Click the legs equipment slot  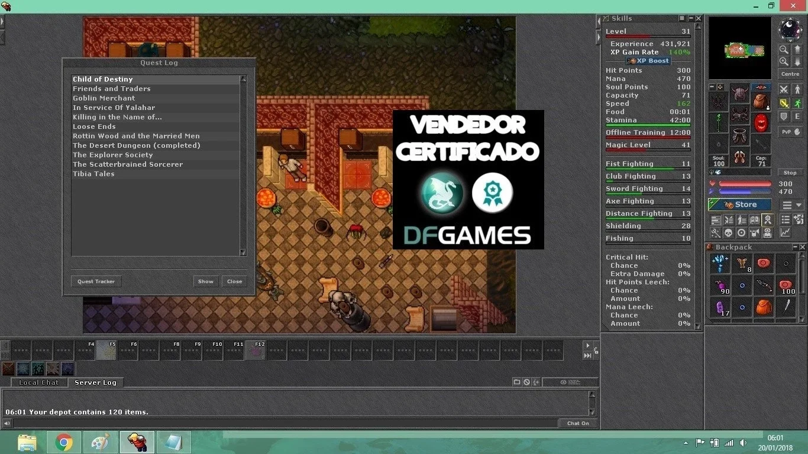(739, 135)
